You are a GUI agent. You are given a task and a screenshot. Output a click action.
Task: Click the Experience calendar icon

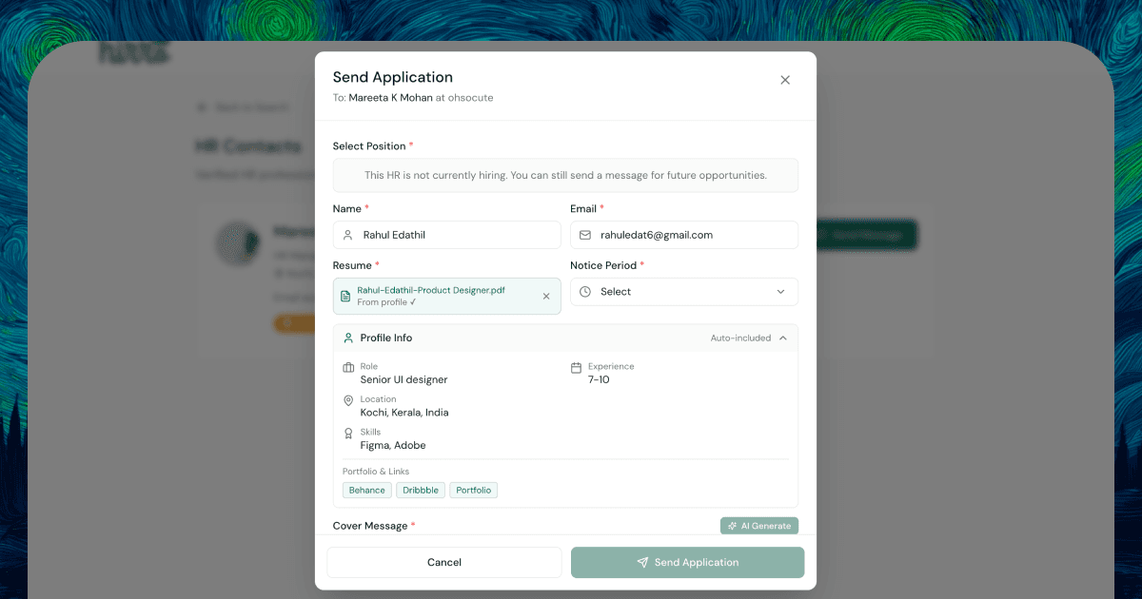(x=576, y=368)
